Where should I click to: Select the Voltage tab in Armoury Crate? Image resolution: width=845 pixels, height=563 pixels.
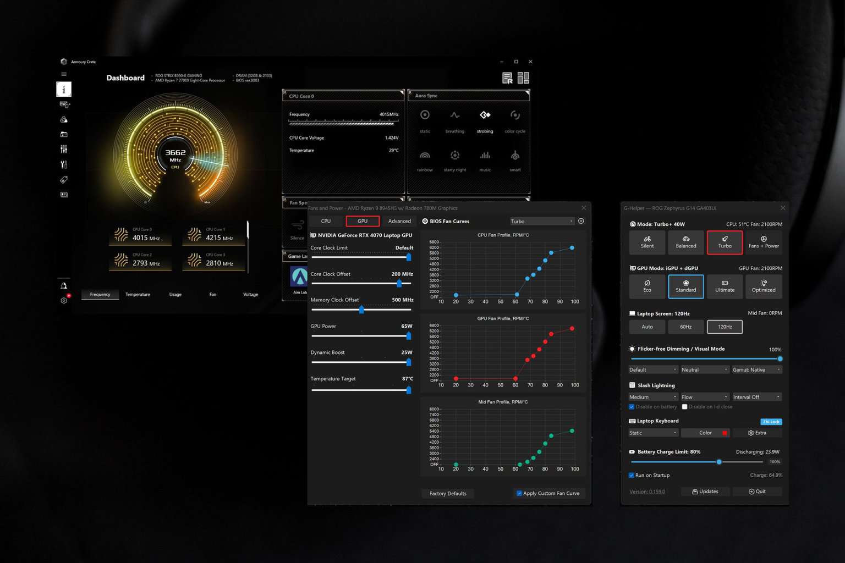[250, 295]
